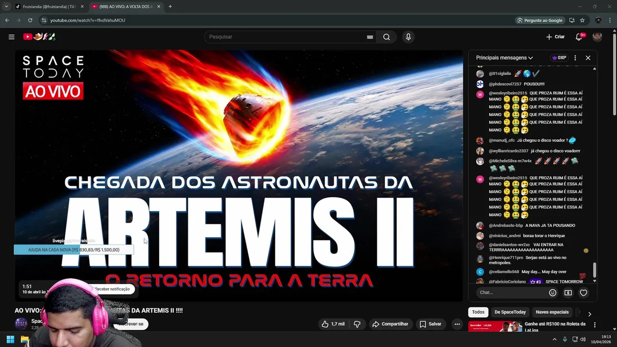Open the SportyBet LaLiga ad thumbnail
The width and height of the screenshot is (617, 347).
495,327
